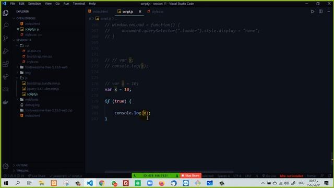Run the code with the play icon
334x188 pixels.
coord(312,11)
